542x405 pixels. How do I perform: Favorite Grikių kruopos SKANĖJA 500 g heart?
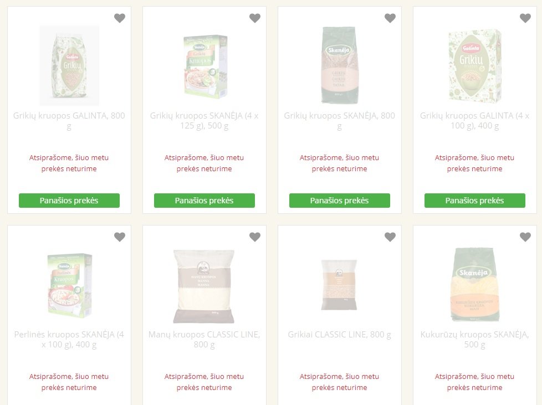pos(255,18)
